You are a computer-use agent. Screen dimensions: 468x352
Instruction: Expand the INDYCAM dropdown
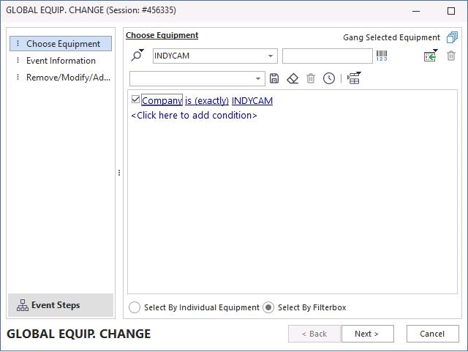(x=271, y=56)
